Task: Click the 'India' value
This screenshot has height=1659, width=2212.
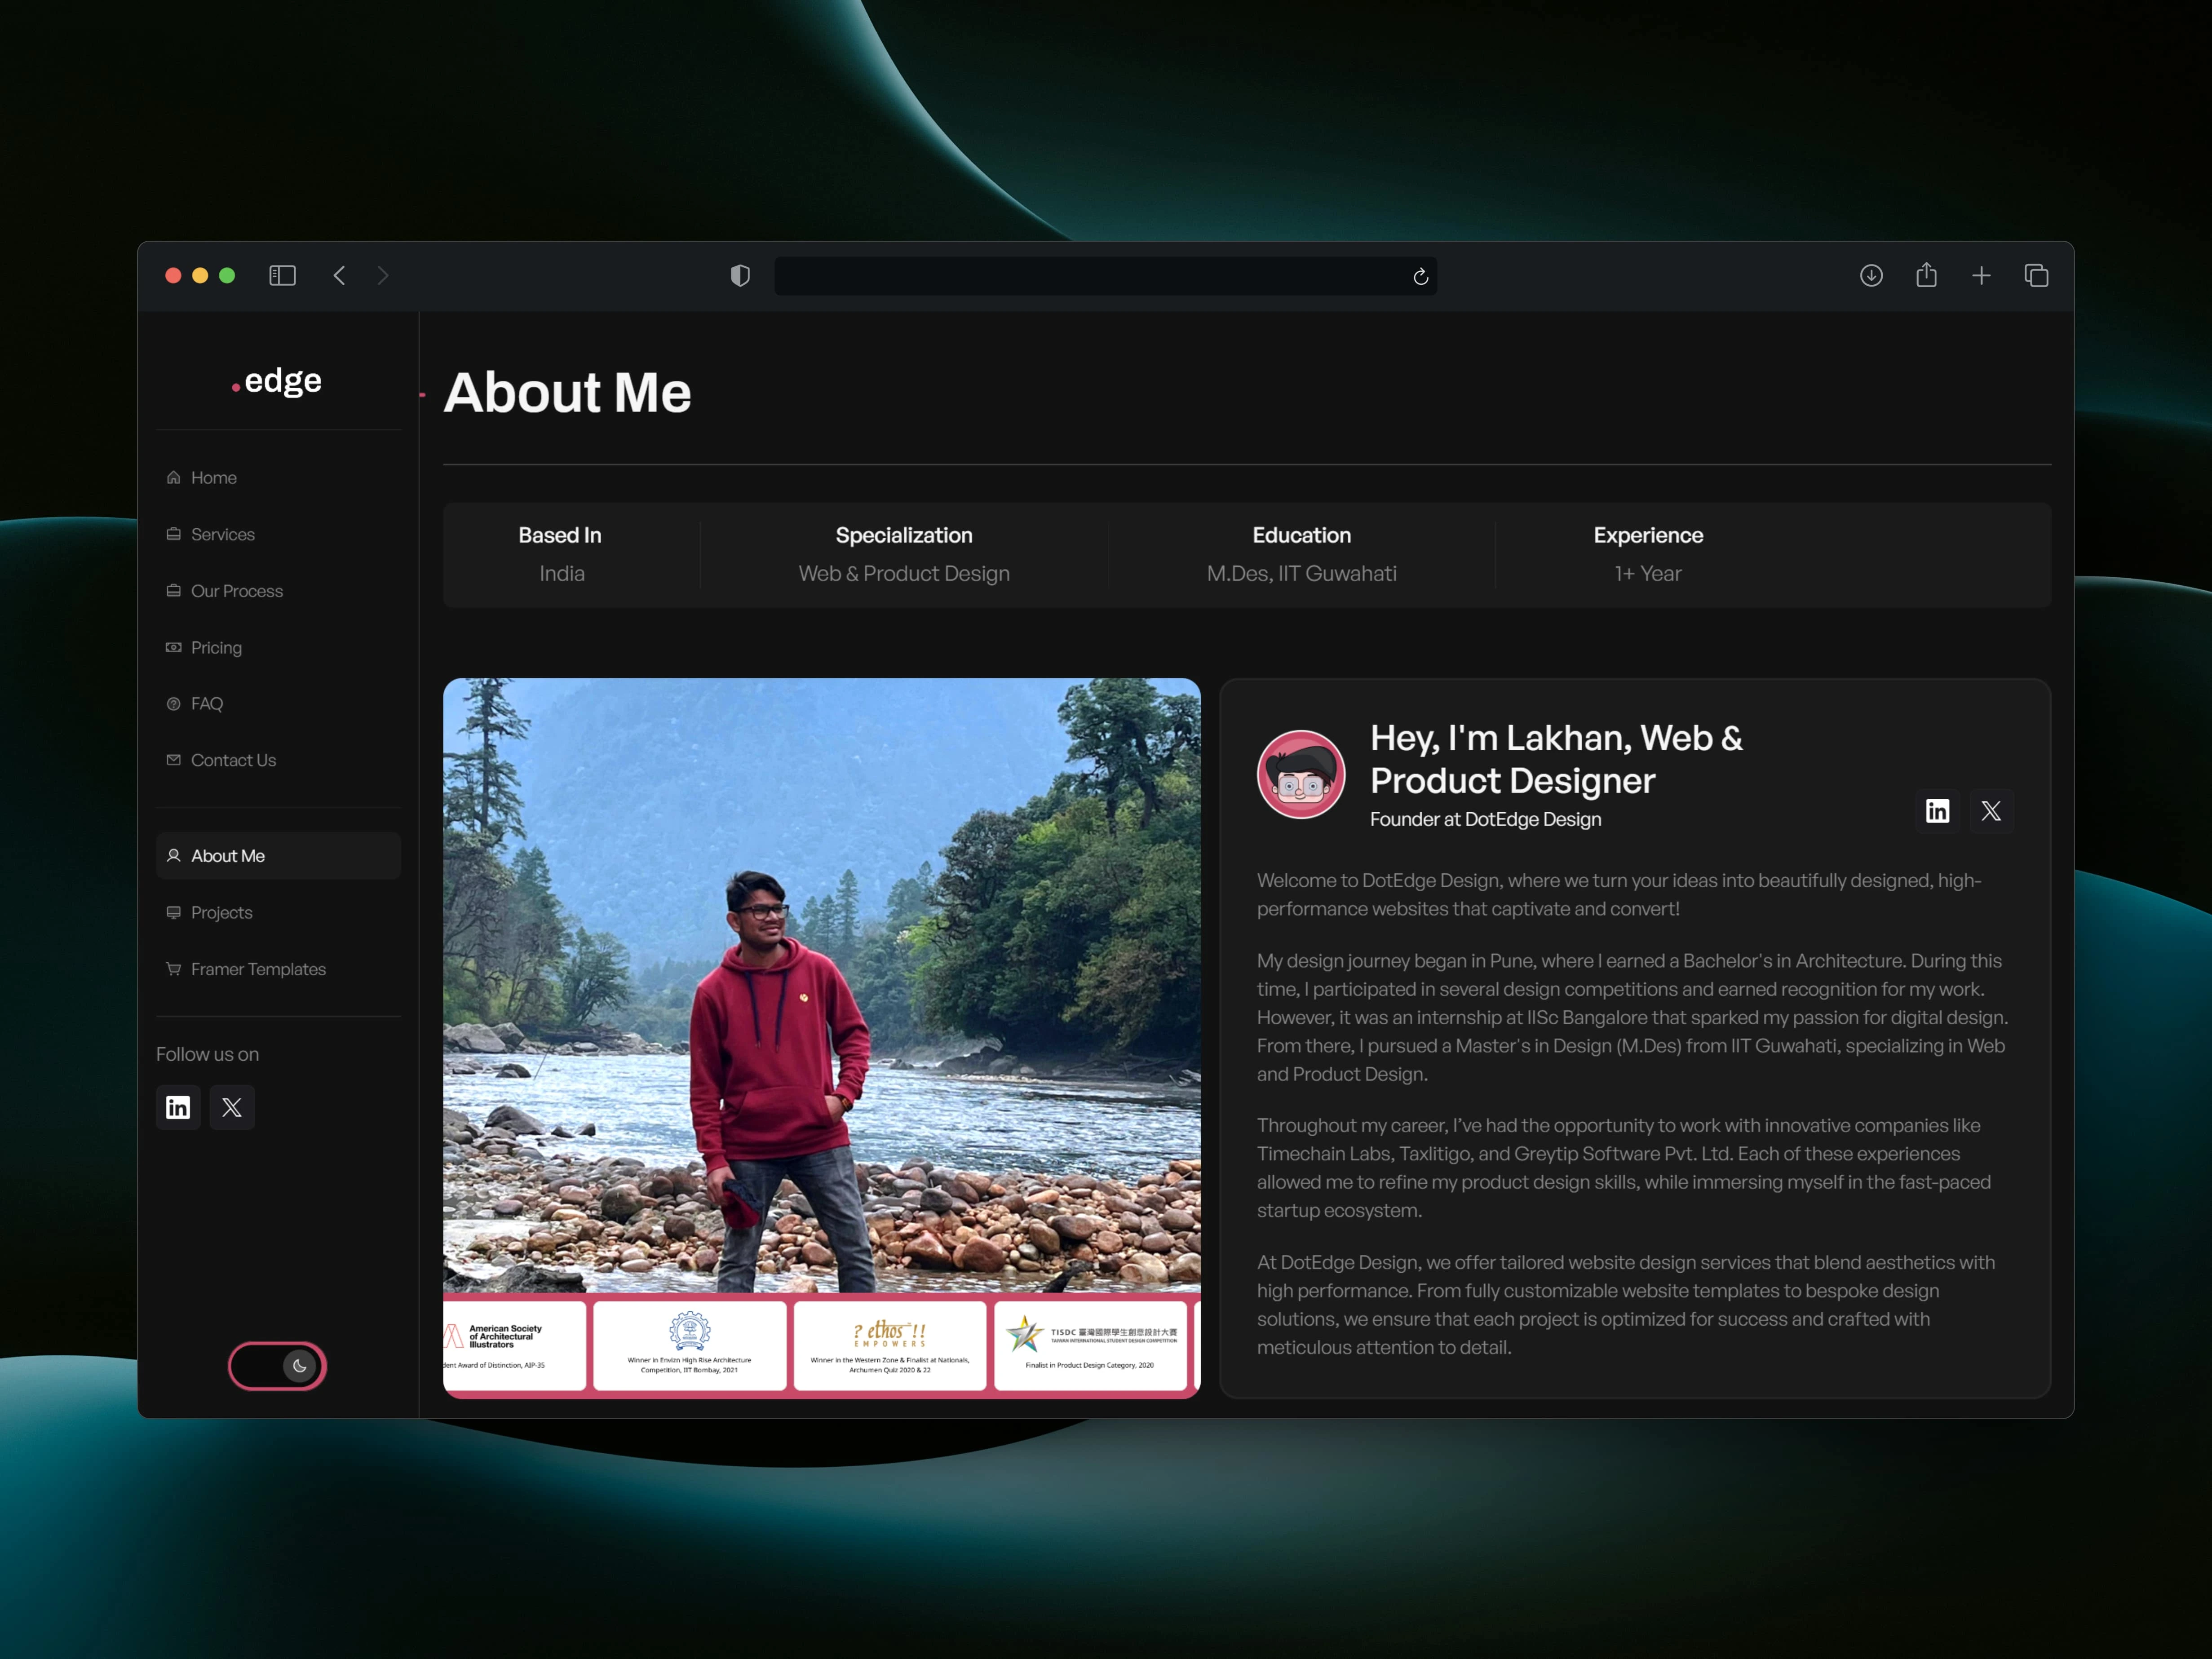Action: pos(562,573)
